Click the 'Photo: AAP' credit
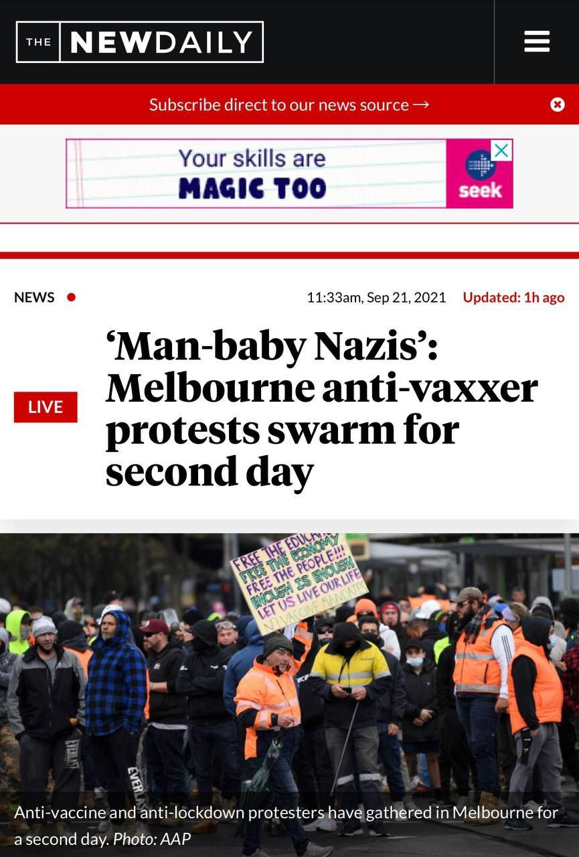The width and height of the screenshot is (579, 857). click(152, 838)
